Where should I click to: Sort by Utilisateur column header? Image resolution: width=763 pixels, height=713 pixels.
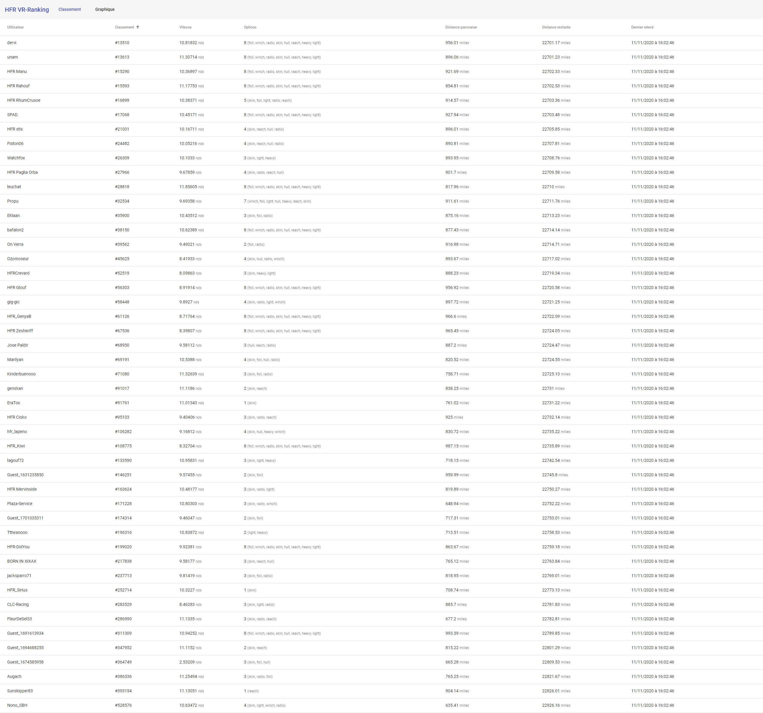pyautogui.click(x=15, y=27)
